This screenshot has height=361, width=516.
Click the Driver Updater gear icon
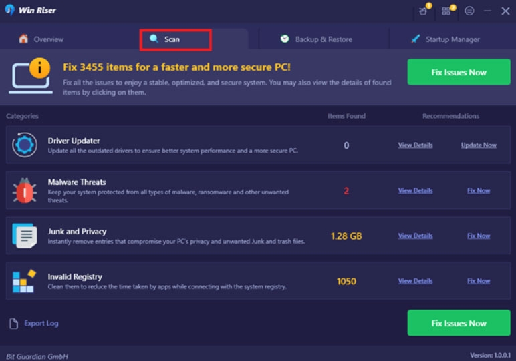tap(25, 145)
